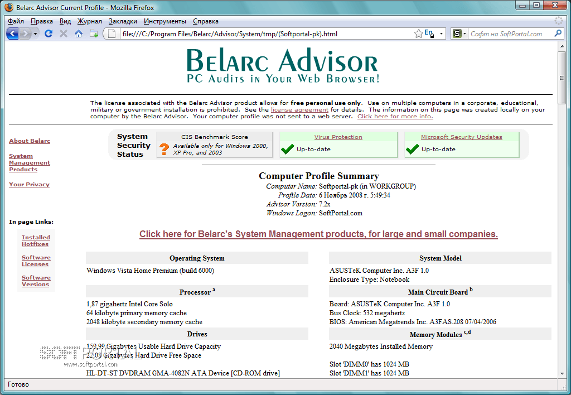Click the Готово status bar text
This screenshot has width=571, height=395.
click(x=18, y=384)
